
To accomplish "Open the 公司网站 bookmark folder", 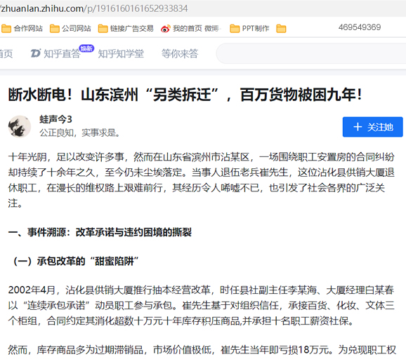I will pos(70,29).
